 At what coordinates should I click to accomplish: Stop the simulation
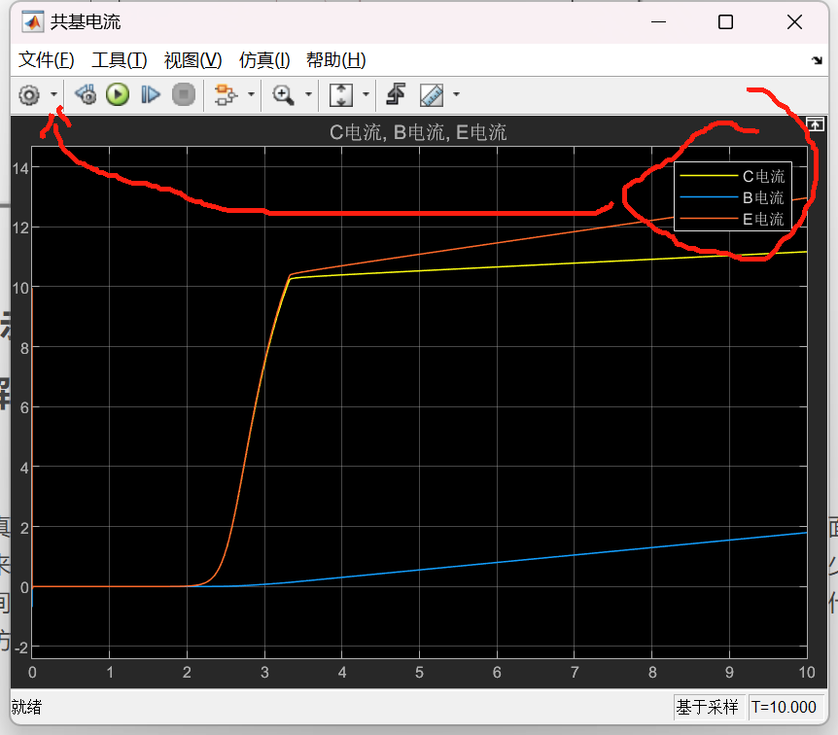pos(184,94)
